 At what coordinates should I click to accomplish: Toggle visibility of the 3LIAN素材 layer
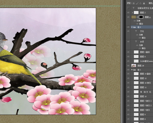click(128, 61)
